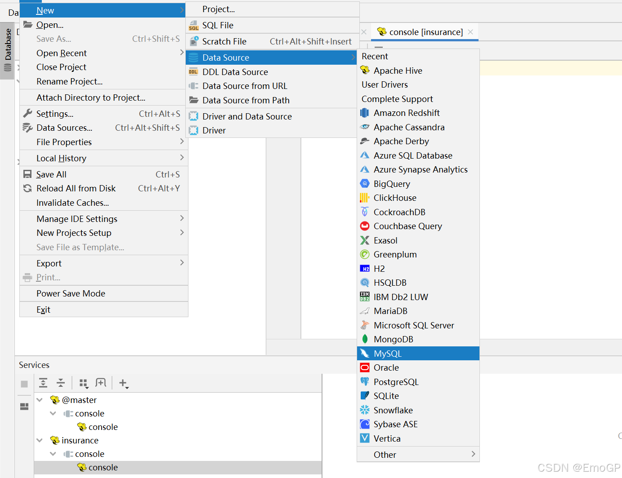Select Save All menu item

pos(104,174)
